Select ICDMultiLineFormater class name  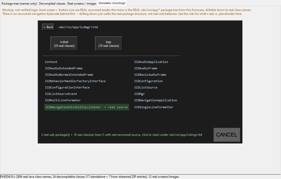pyautogui.click(x=63, y=100)
